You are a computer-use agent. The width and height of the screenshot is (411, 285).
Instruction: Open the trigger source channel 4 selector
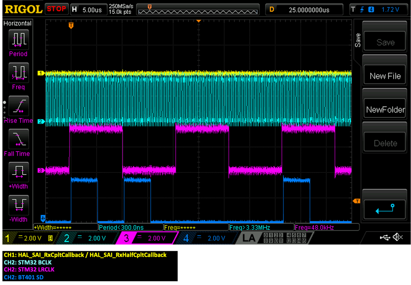click(371, 9)
